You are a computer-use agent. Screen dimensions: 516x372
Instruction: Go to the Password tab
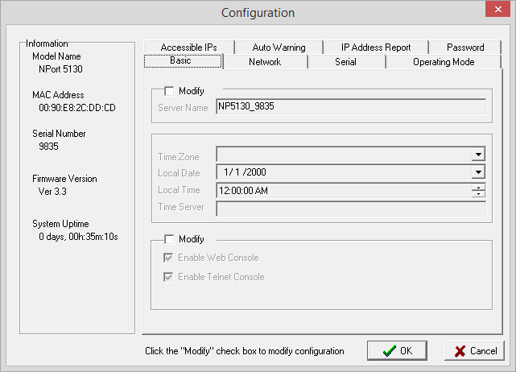[465, 48]
